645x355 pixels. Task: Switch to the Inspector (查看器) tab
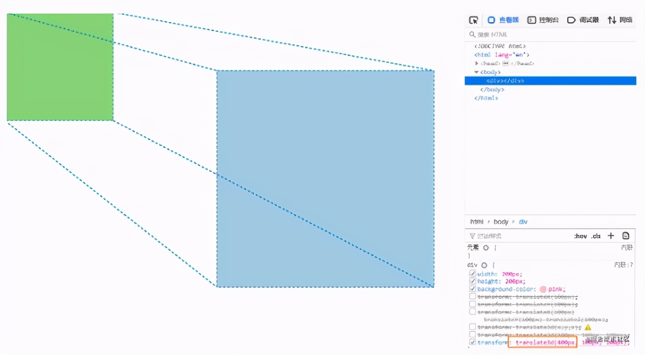(x=503, y=20)
